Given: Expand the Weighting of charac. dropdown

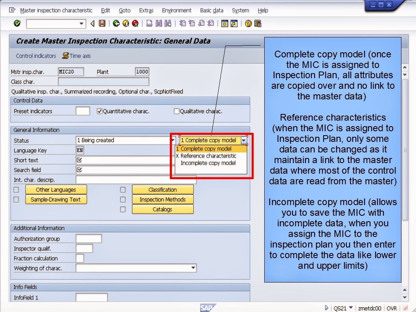Looking at the screenshot, I should click(x=193, y=268).
